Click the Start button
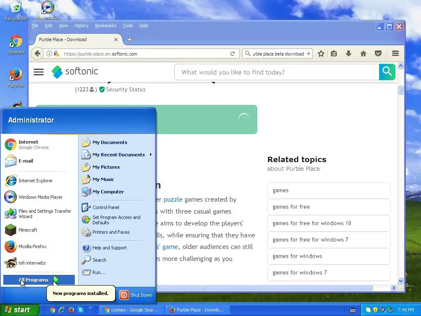The height and width of the screenshot is (316, 421). click(19, 310)
